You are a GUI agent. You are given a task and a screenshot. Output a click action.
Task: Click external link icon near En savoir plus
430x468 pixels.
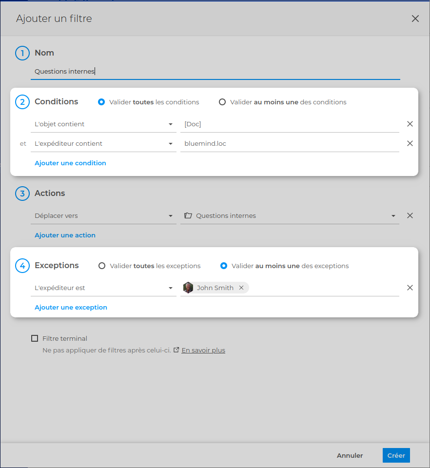[x=176, y=350]
